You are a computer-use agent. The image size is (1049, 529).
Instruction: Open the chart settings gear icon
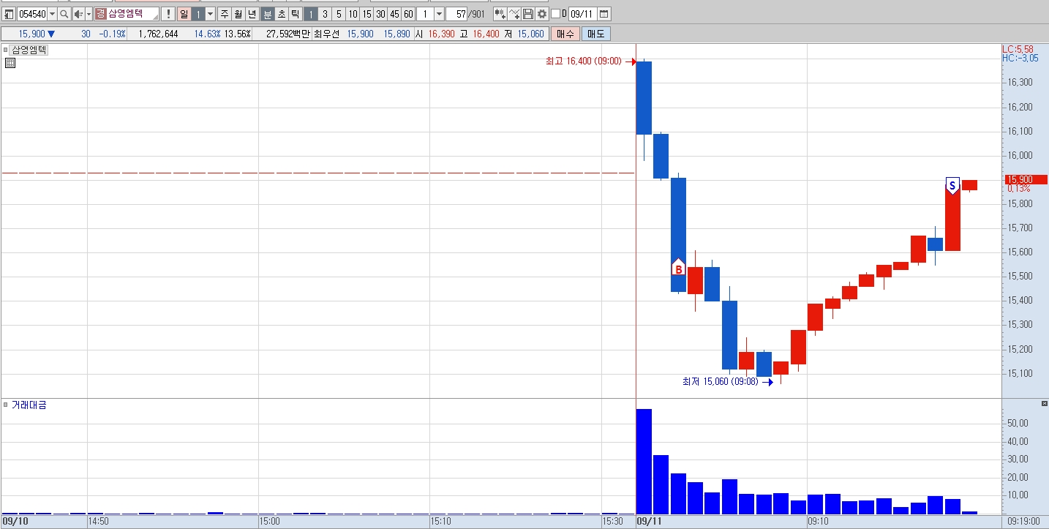pos(542,14)
